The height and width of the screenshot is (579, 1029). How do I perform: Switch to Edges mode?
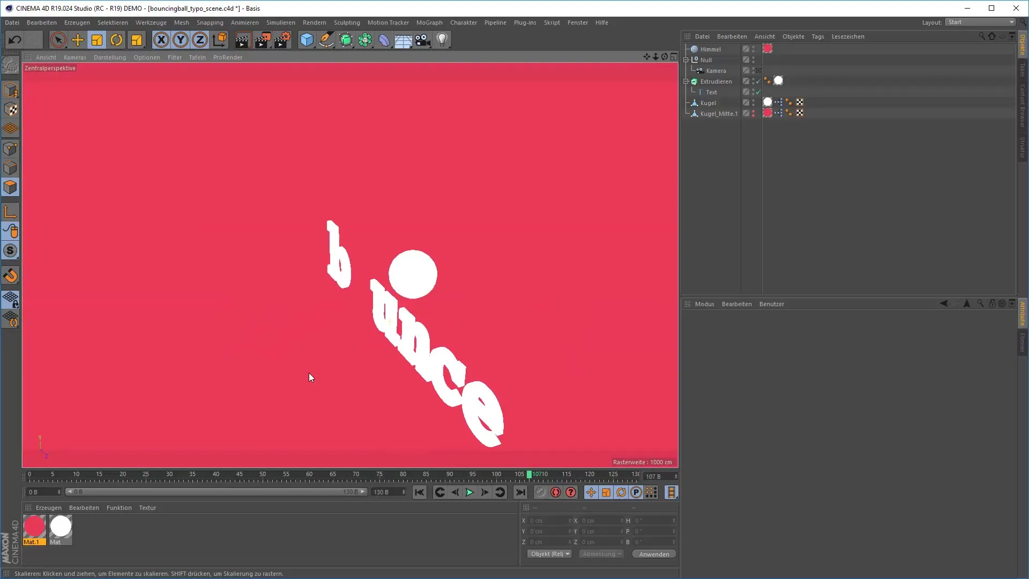tap(10, 168)
